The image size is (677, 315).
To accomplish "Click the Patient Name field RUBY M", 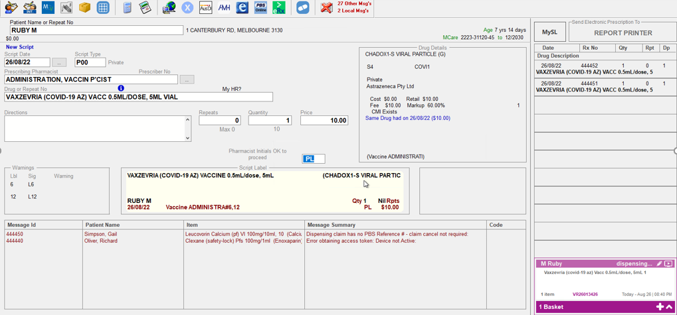I will [97, 30].
